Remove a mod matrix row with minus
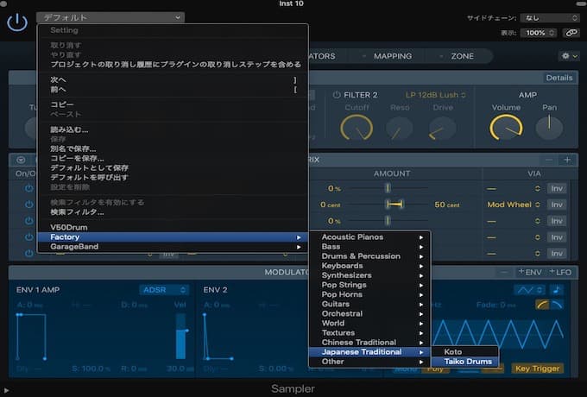This screenshot has width=587, height=397. 549,160
